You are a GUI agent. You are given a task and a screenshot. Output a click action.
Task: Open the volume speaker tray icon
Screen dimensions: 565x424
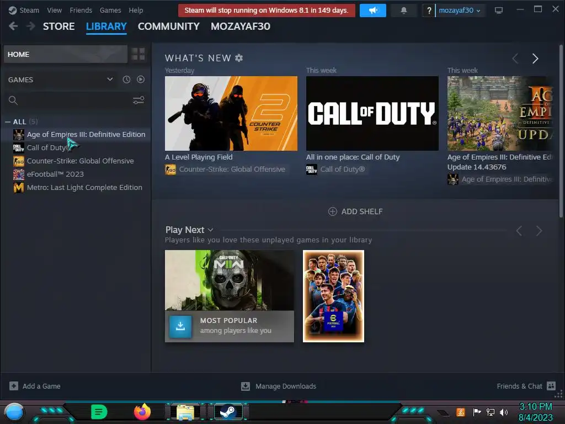click(504, 412)
